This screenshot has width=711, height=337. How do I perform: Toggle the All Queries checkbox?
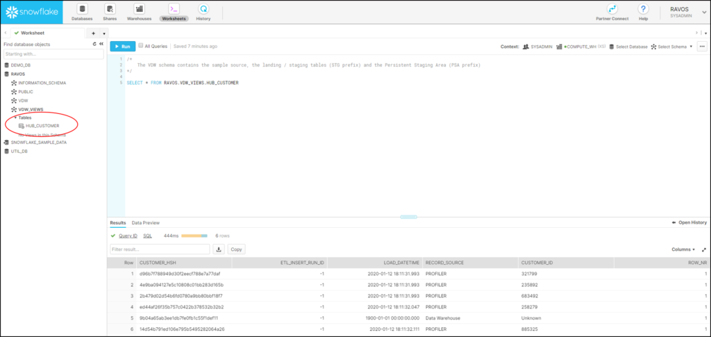[x=140, y=46]
